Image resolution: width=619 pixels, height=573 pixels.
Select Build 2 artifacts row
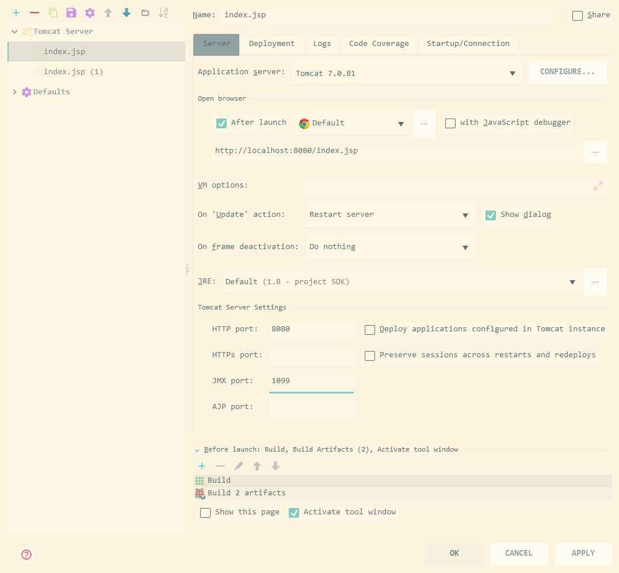pos(403,493)
